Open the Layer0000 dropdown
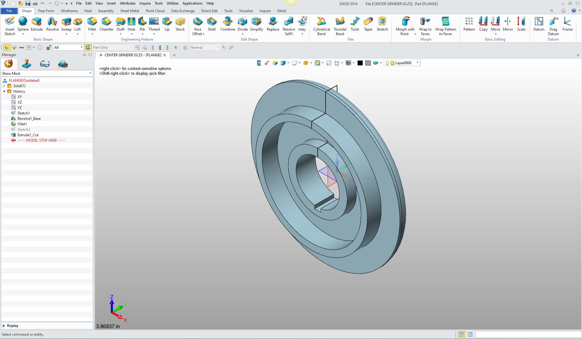 click(x=417, y=63)
